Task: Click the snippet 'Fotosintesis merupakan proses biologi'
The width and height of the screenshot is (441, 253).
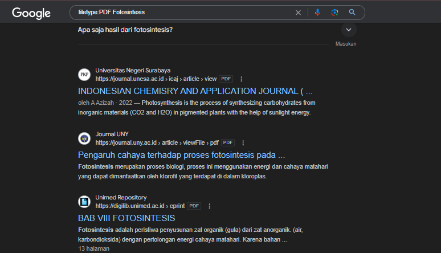Action: coord(203,172)
